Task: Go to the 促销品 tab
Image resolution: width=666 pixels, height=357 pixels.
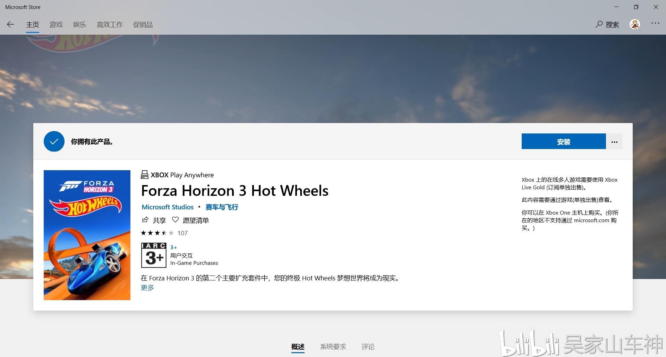Action: click(x=143, y=25)
